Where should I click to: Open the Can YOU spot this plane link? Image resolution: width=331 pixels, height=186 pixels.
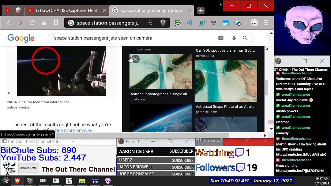(225, 50)
